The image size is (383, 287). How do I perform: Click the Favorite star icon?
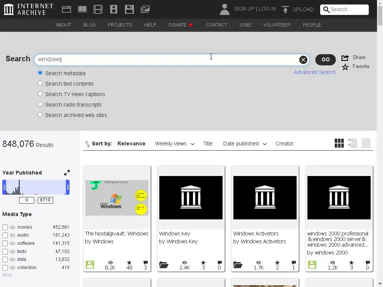tap(345, 67)
